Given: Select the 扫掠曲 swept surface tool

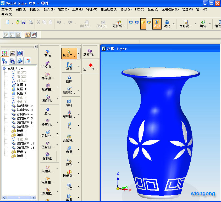Looking at the screenshot, I should click(x=47, y=65).
